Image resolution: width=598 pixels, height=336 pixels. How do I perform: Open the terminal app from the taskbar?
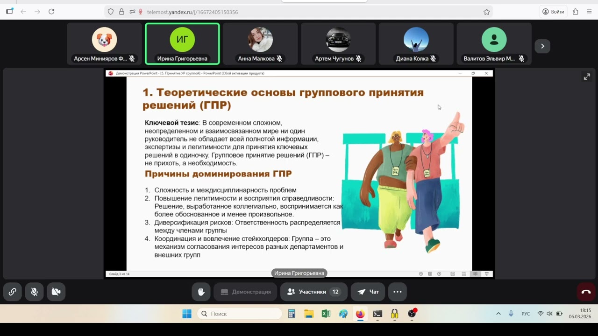click(x=377, y=314)
